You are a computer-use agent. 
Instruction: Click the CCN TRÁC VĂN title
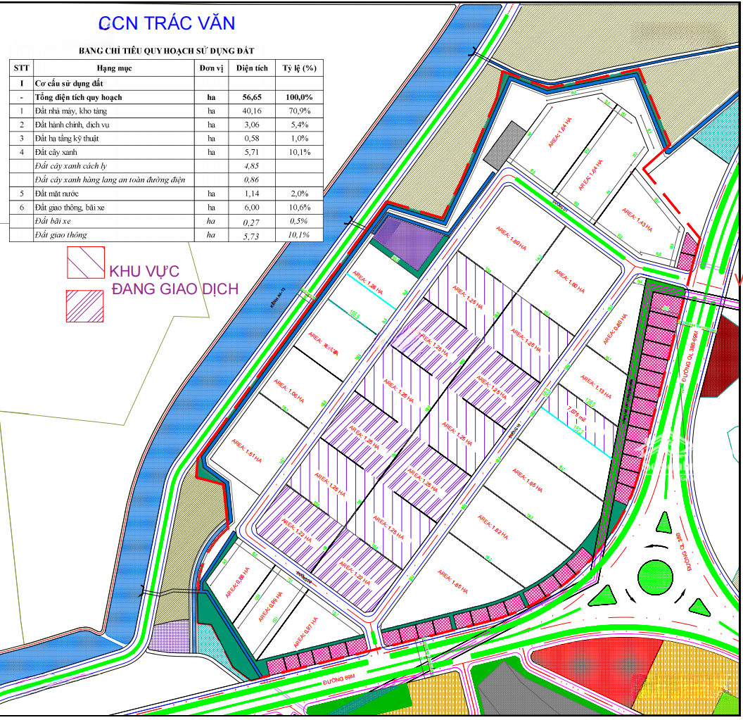pyautogui.click(x=167, y=23)
